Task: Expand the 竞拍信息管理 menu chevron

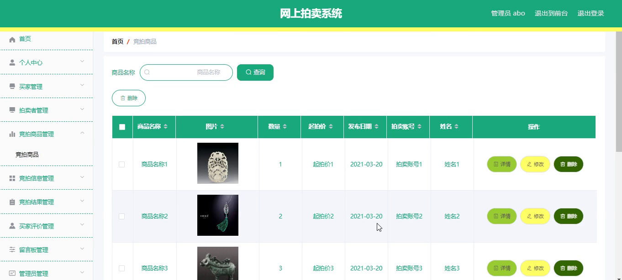Action: (x=82, y=177)
